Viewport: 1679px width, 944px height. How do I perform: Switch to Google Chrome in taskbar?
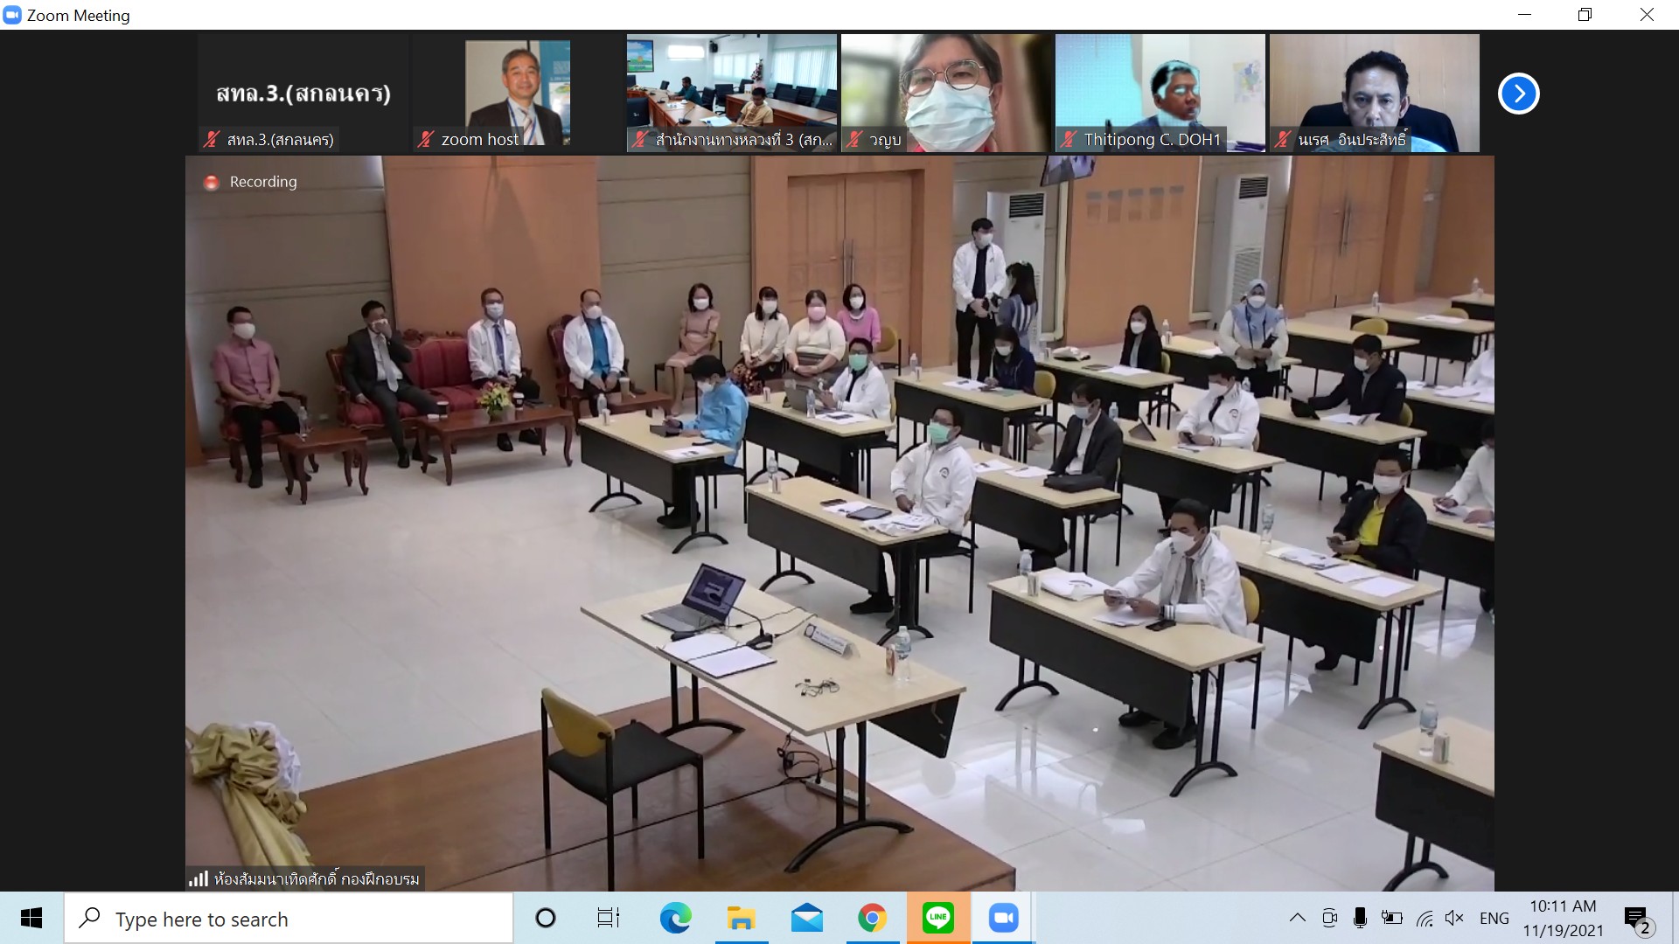(872, 918)
